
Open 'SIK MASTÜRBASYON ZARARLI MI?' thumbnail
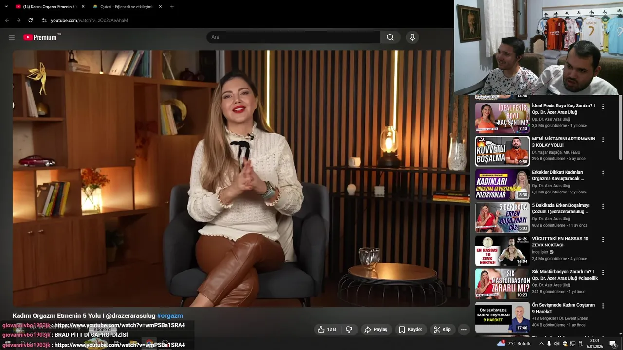click(x=502, y=284)
